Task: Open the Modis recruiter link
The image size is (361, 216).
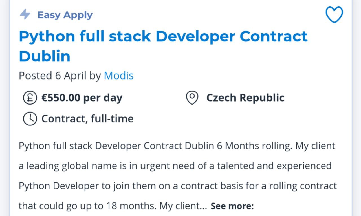Action: tap(119, 76)
